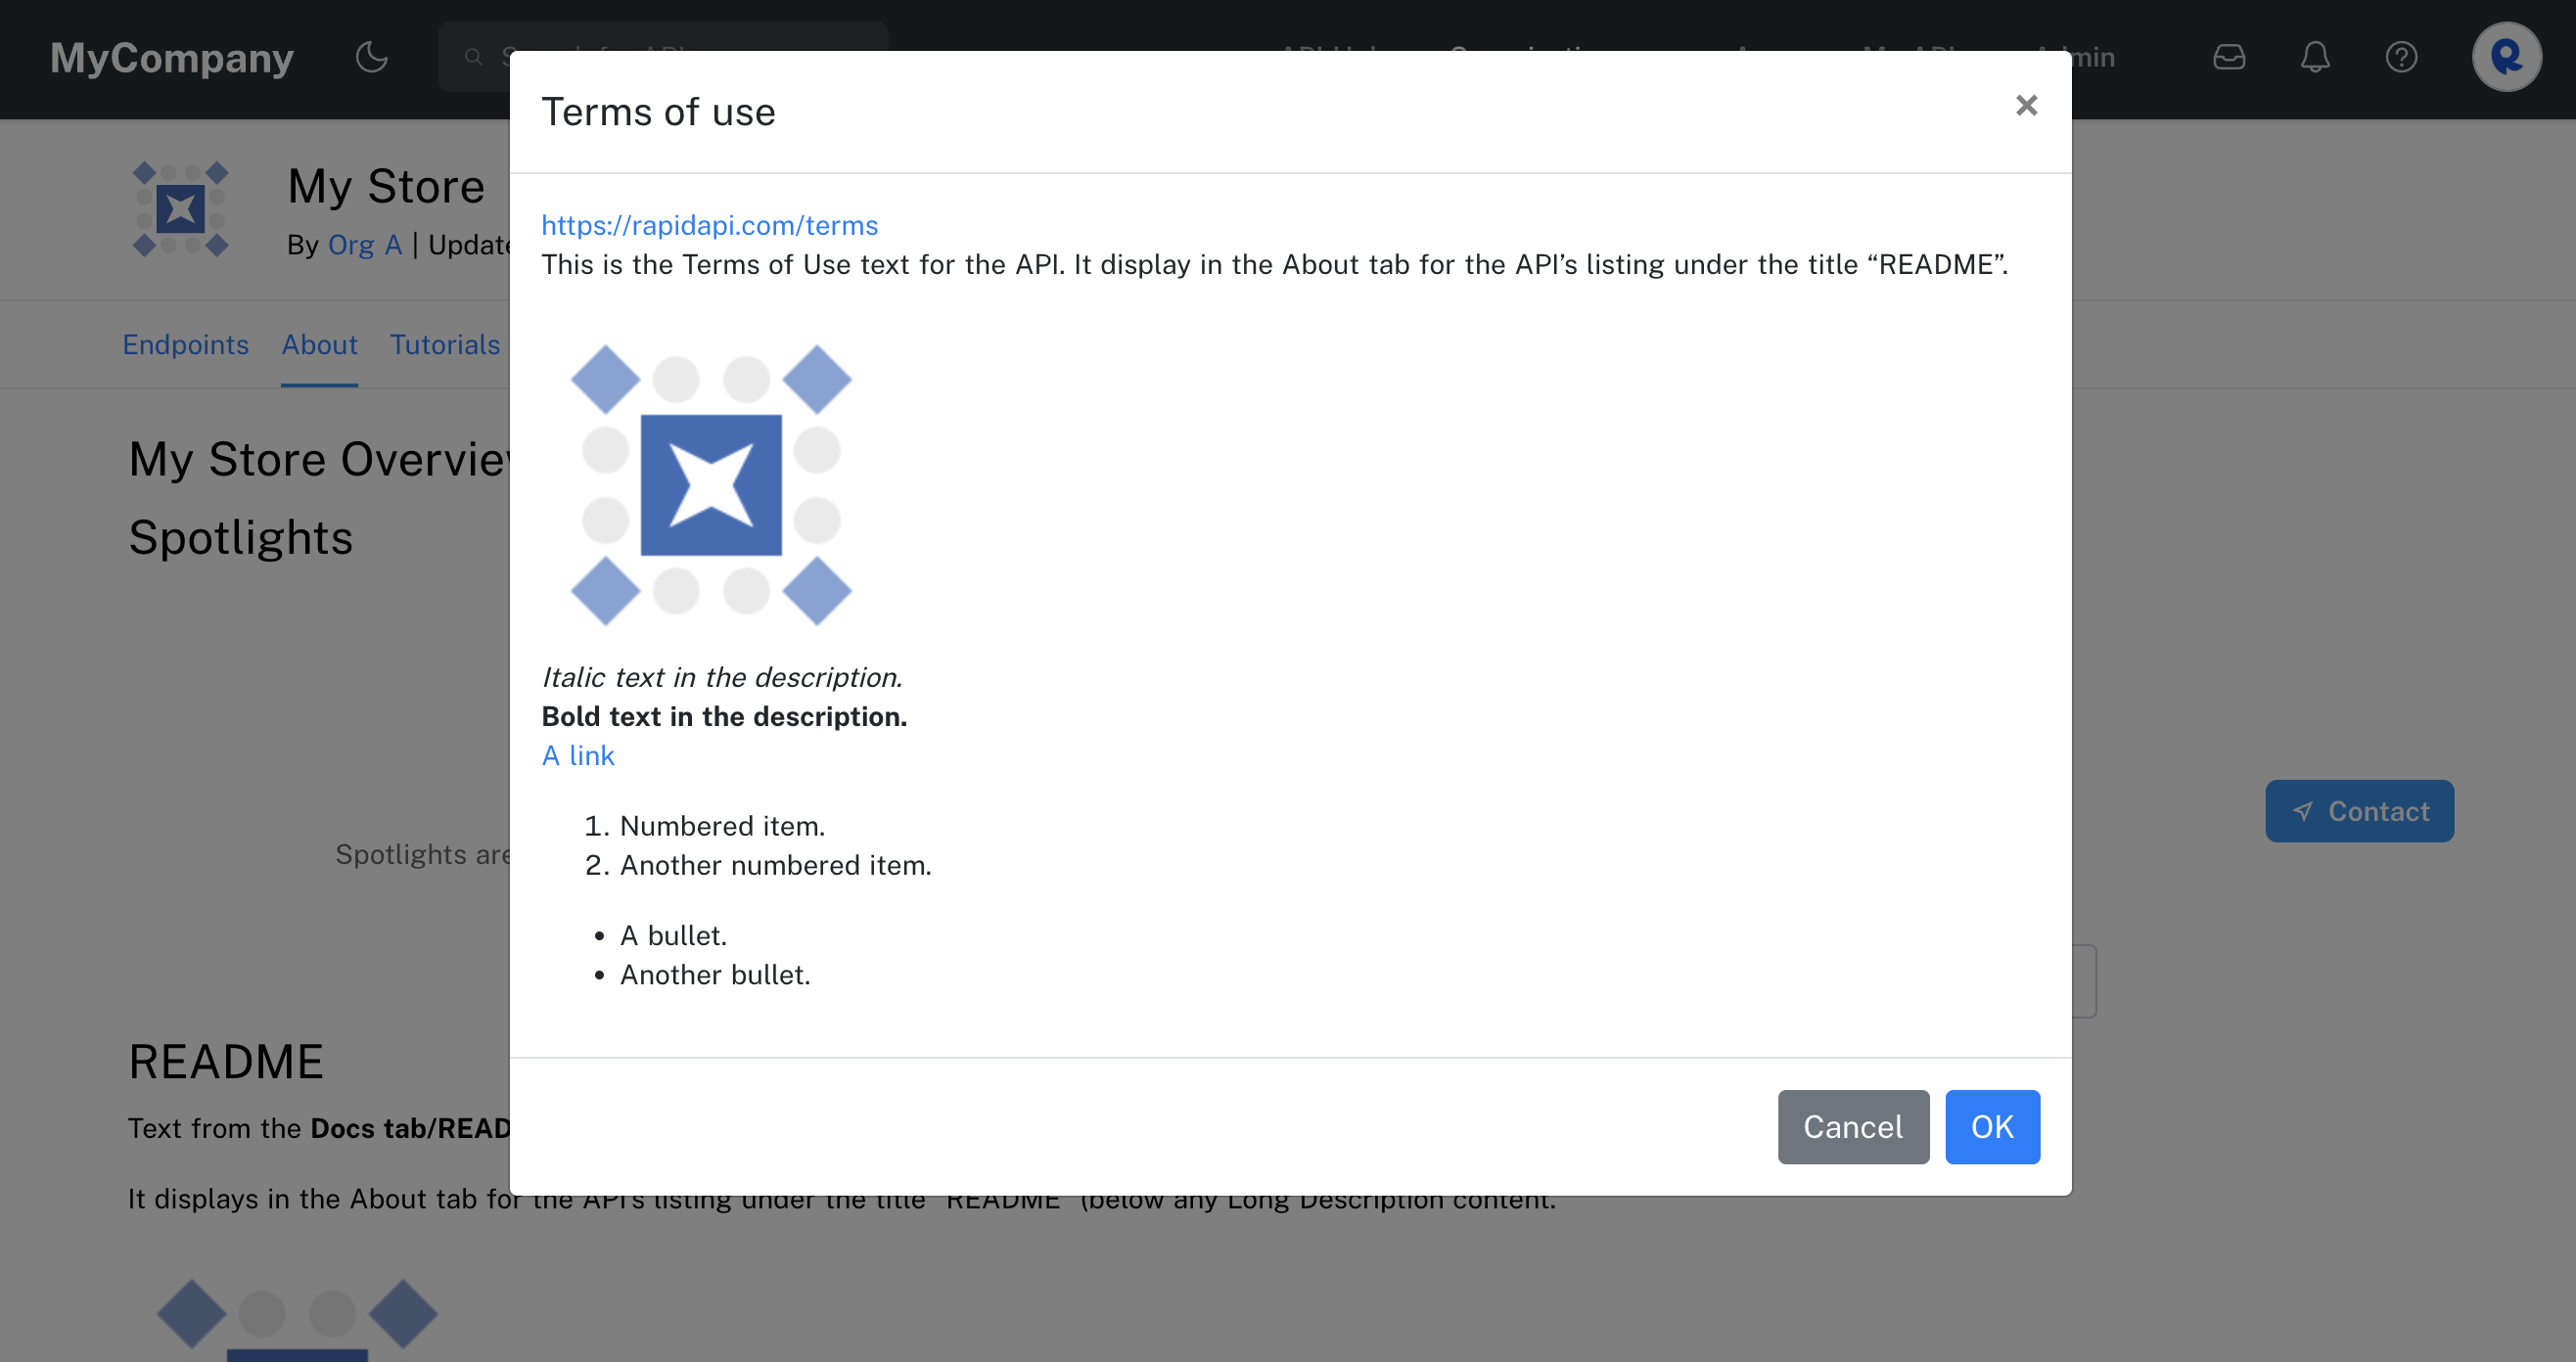Click OK to confirm Terms of Use
2576x1362 pixels.
pyautogui.click(x=1990, y=1127)
